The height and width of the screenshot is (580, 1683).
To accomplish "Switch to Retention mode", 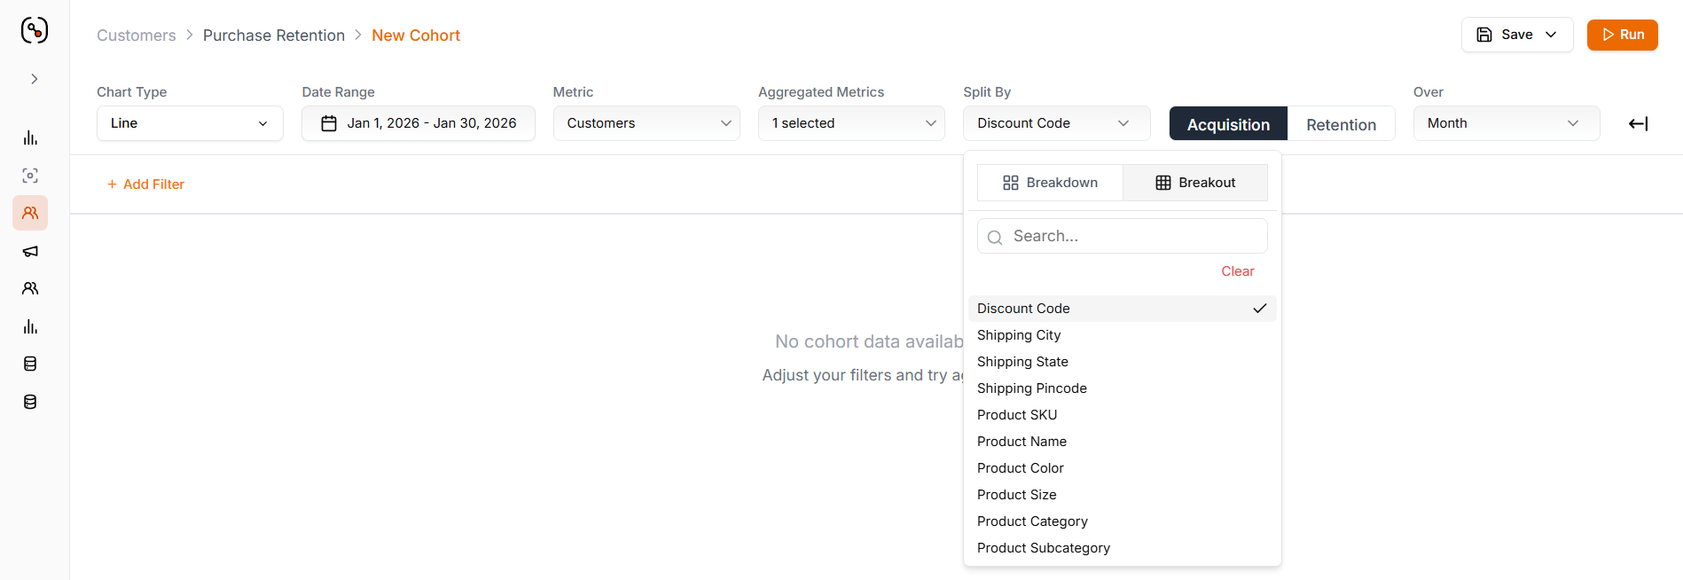I will pos(1341,124).
